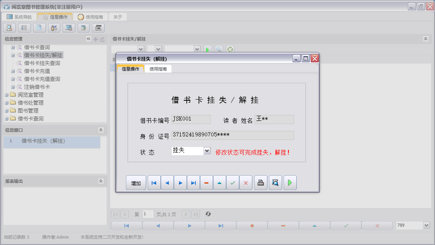435x245 pixels.
Task: Click the print icon in the dialog
Action: pyautogui.click(x=260, y=182)
